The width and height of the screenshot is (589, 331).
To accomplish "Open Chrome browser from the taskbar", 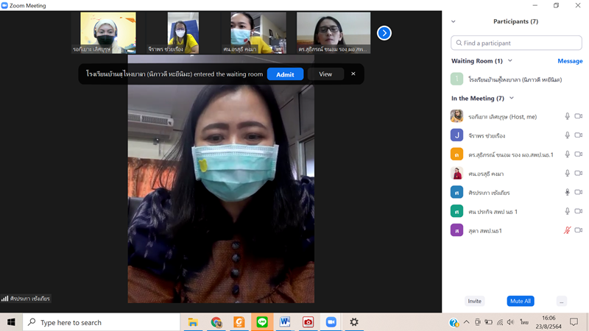I will click(x=216, y=322).
